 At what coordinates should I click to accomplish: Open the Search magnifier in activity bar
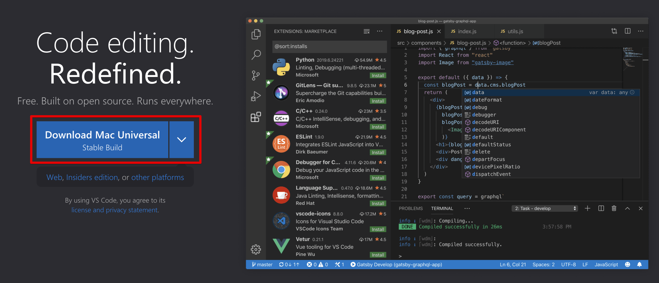tap(256, 55)
